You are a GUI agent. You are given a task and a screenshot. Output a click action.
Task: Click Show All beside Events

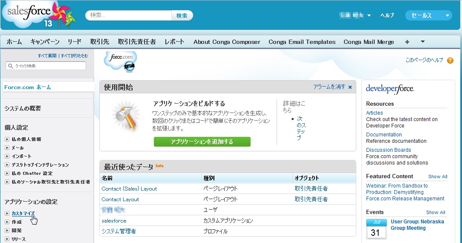(436, 212)
